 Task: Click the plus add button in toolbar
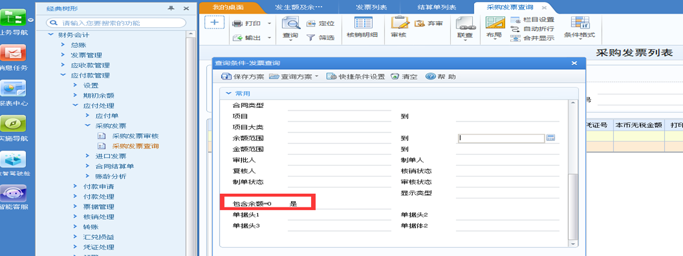coord(214,22)
